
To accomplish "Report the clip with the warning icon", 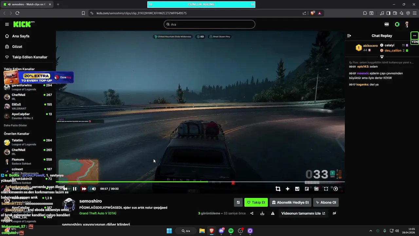I will pos(273,213).
